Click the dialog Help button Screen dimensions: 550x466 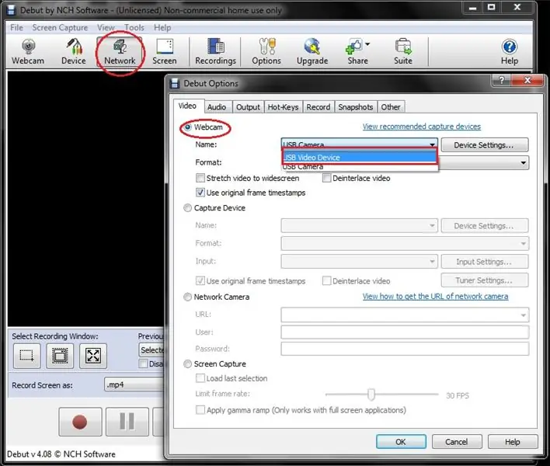coord(513,442)
